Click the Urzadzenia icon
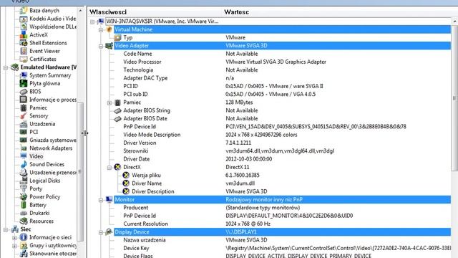This screenshot has height=258, width=458. [x=24, y=124]
